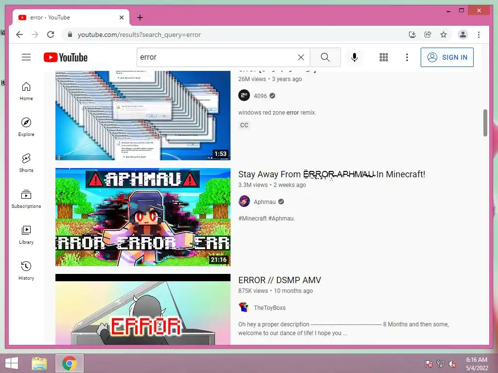Open Explore in the sidebar

click(26, 127)
